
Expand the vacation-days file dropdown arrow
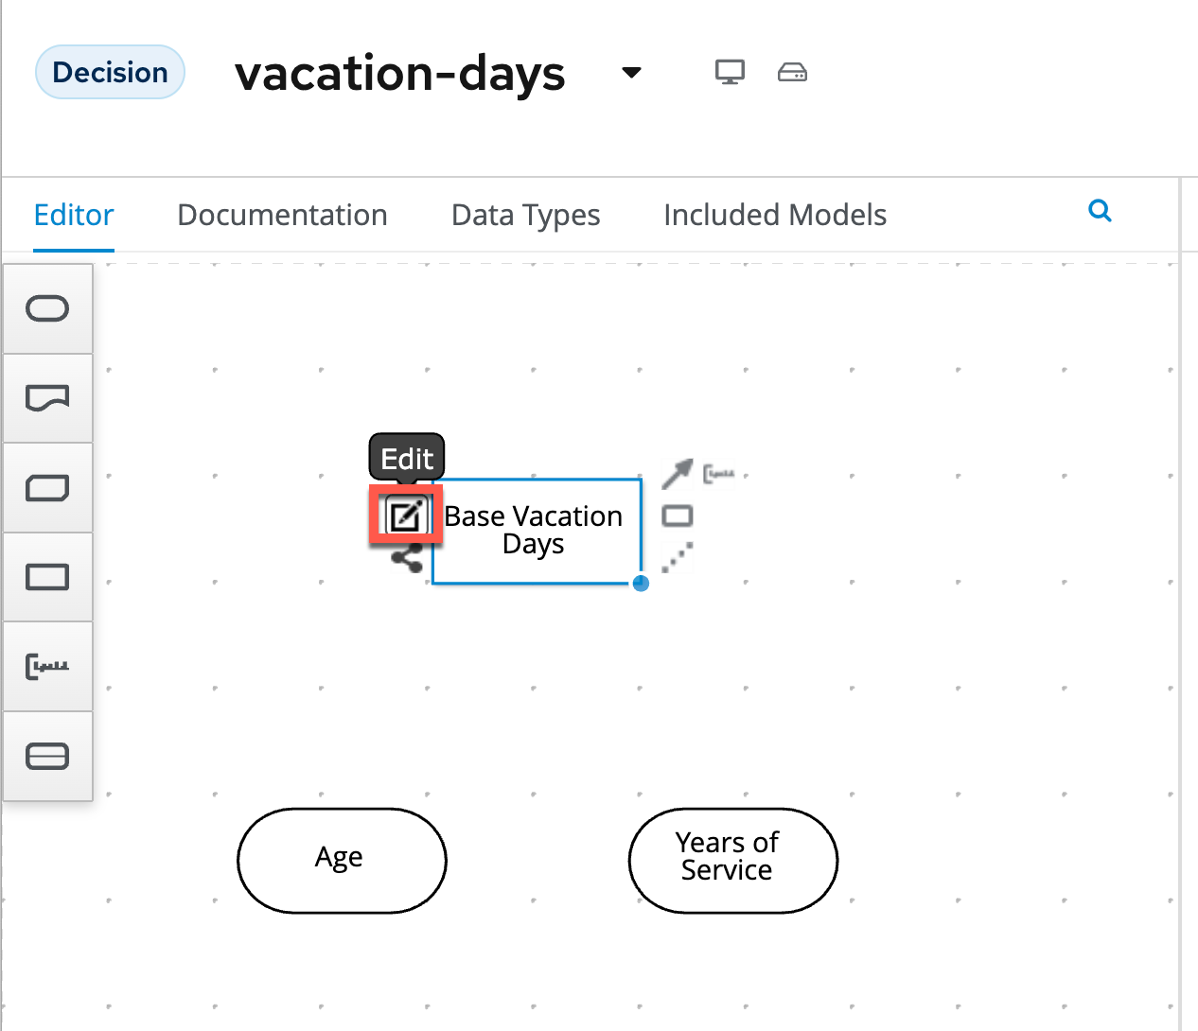631,73
